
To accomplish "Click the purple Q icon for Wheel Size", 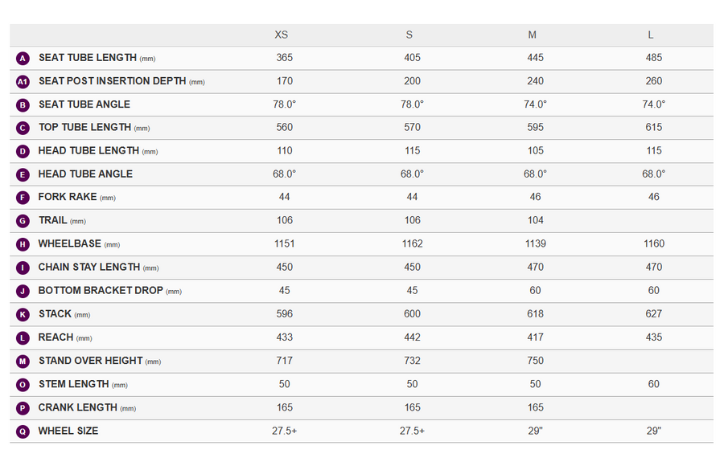I will click(x=23, y=431).
